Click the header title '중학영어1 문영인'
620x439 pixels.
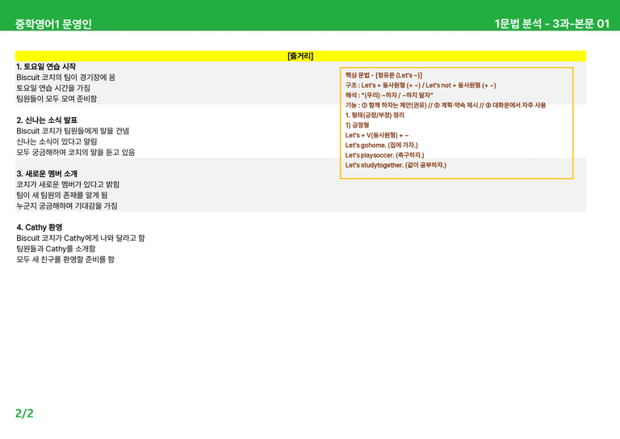53,24
